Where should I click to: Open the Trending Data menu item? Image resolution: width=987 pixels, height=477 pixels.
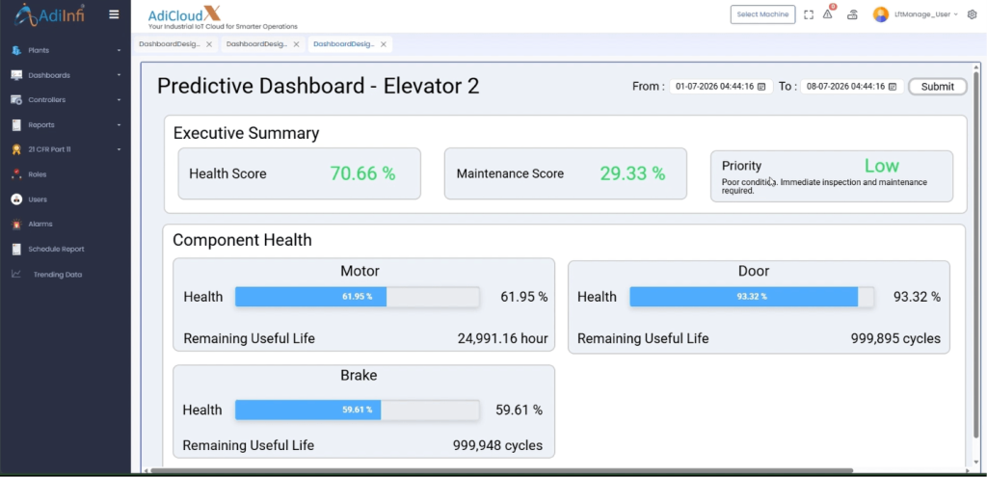[57, 275]
